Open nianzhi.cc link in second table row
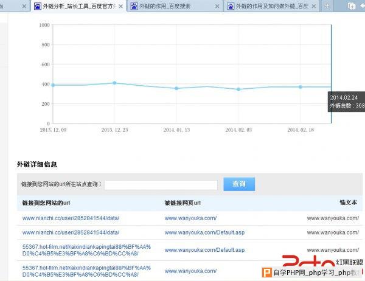This screenshot has height=281, width=365. click(x=71, y=232)
